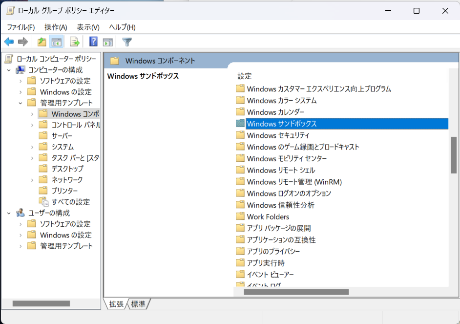Image resolution: width=460 pixels, height=324 pixels.
Task: Select Work Folders in the settings pane
Action: tap(268, 216)
